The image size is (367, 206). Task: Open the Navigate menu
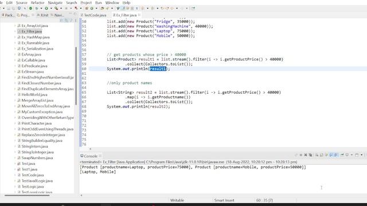point(55,2)
